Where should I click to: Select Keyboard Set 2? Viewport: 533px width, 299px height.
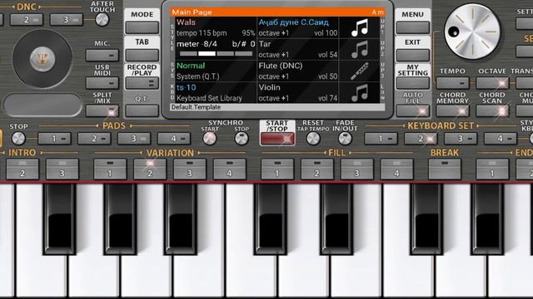(x=421, y=139)
